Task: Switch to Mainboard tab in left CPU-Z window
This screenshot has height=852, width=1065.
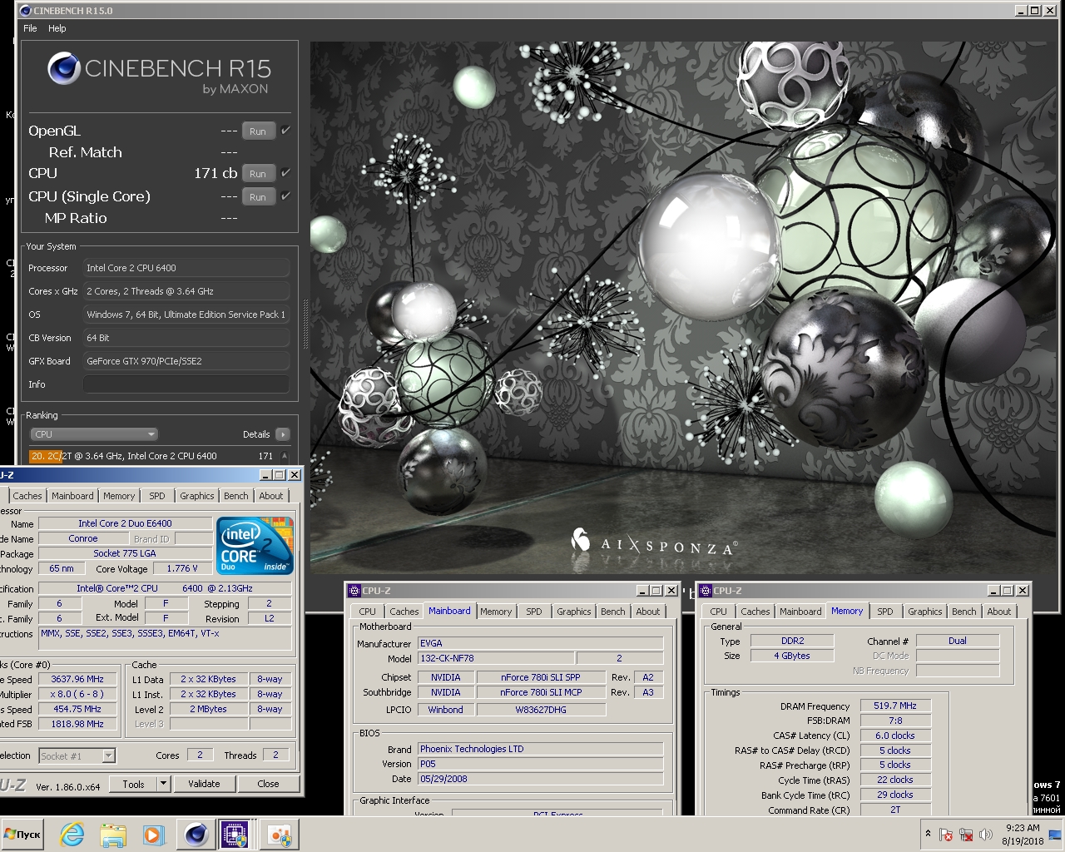Action: [72, 496]
